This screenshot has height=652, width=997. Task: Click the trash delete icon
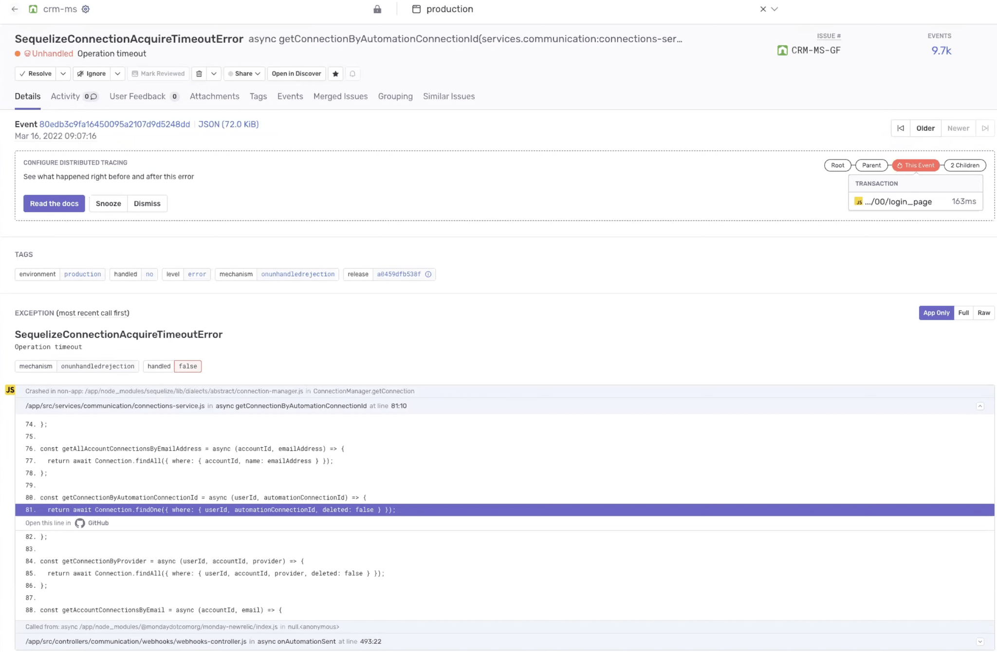[x=199, y=74]
